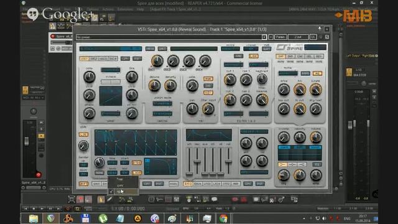
Task: Click the filter cut 1 knob
Action: (230, 80)
